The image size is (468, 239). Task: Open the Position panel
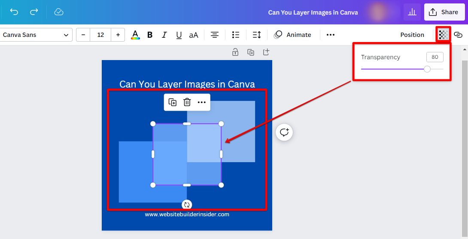tap(412, 35)
